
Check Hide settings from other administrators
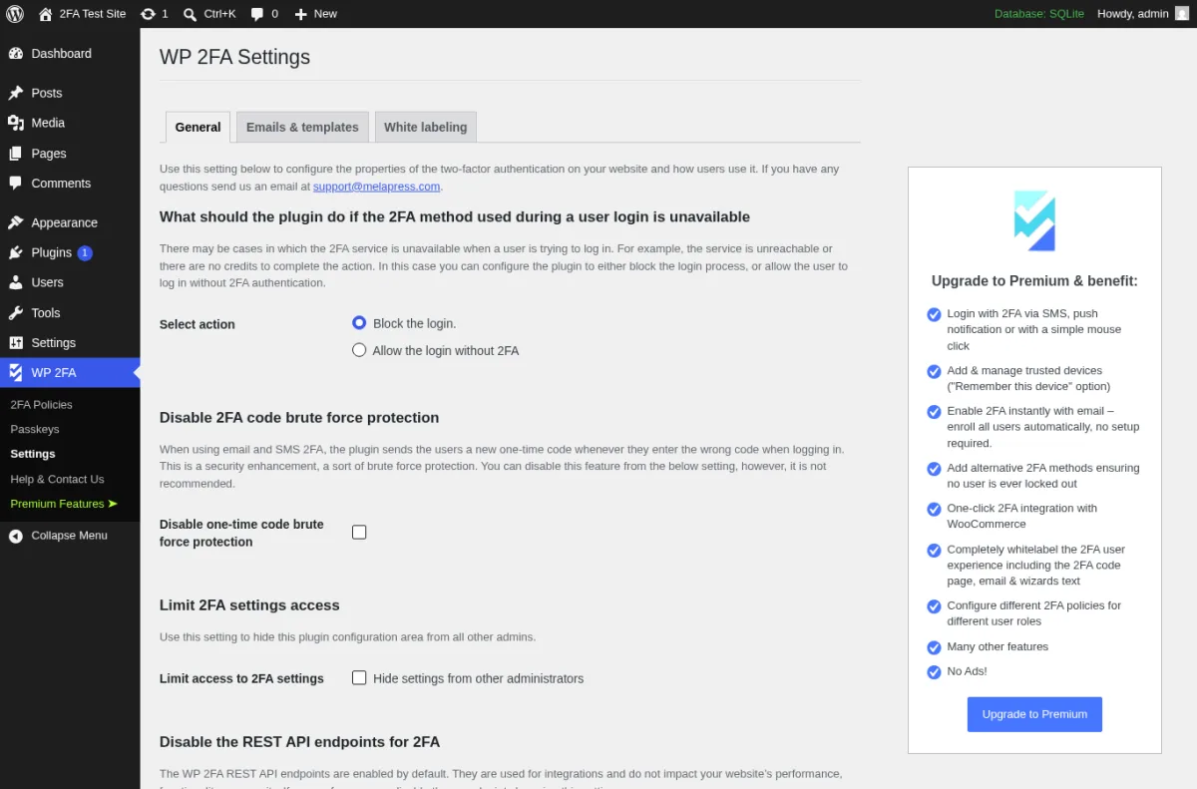(359, 678)
